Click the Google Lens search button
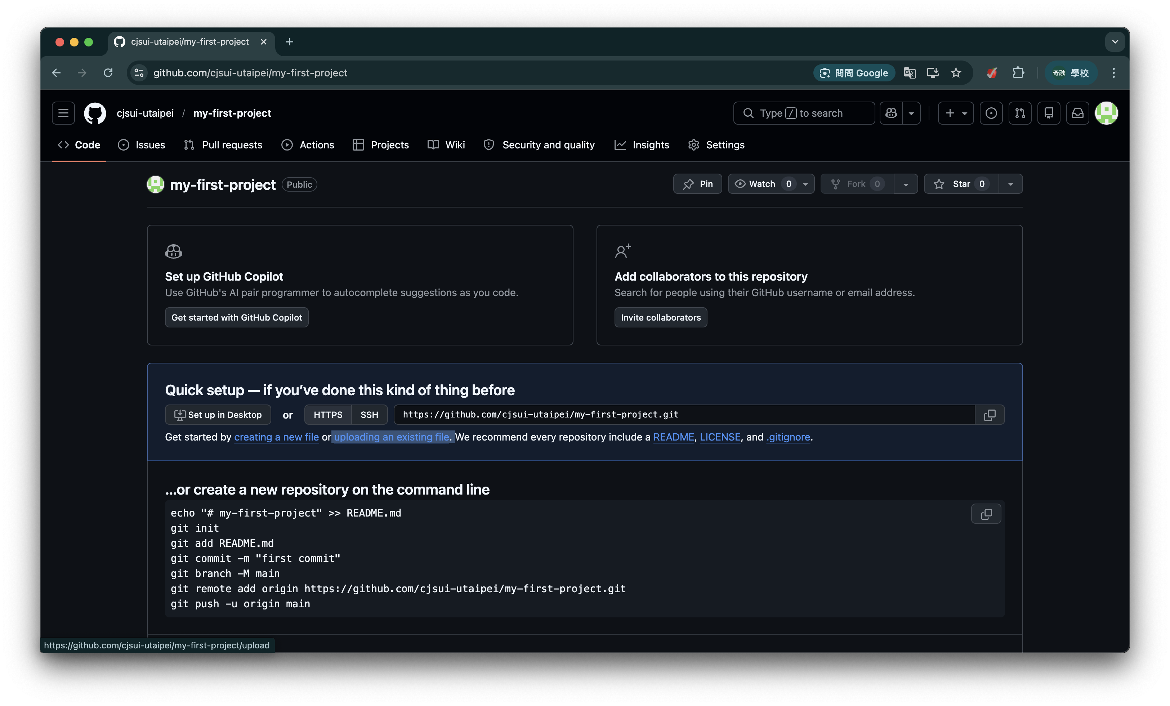Viewport: 1170px width, 706px height. [854, 73]
